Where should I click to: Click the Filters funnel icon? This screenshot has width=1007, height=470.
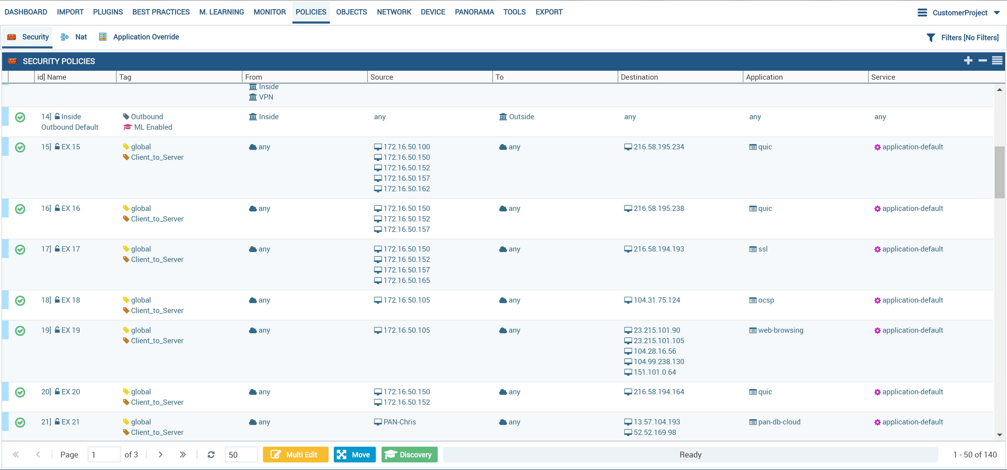(931, 37)
